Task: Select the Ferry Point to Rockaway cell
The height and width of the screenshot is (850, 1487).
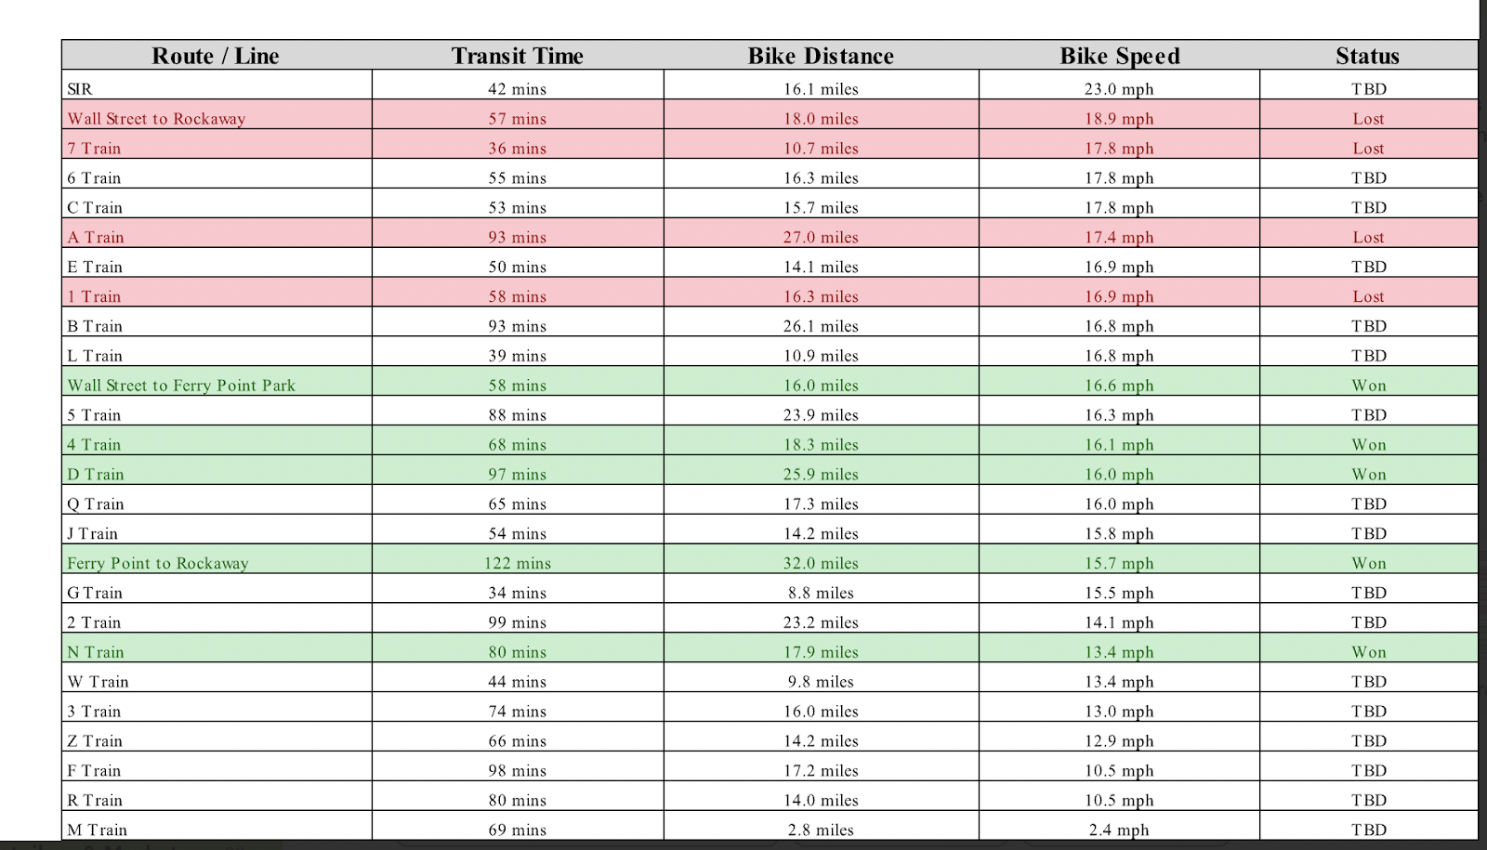Action: pyautogui.click(x=158, y=563)
